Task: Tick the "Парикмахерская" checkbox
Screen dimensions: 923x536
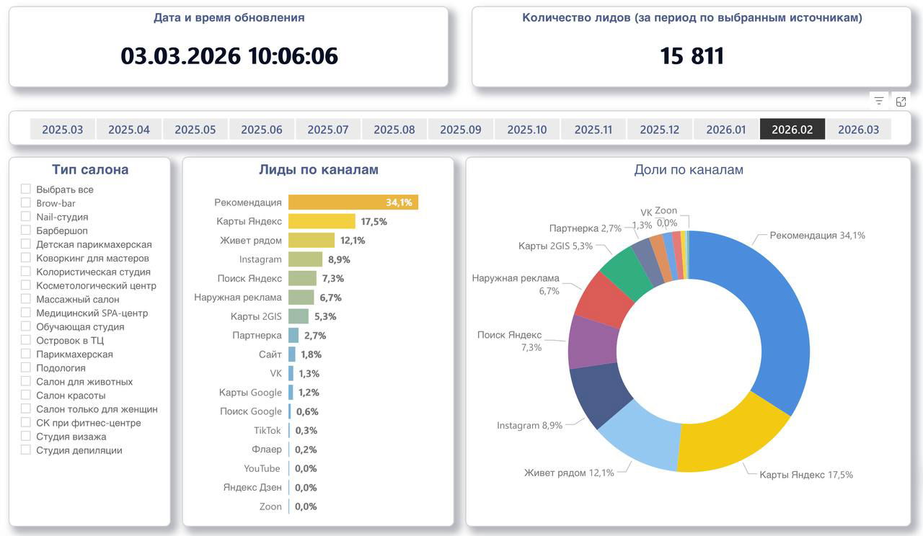Action: (x=25, y=354)
